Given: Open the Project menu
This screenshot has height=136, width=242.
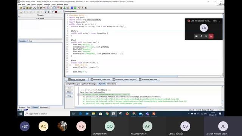Looking at the screenshot, I should [x=39, y=5].
